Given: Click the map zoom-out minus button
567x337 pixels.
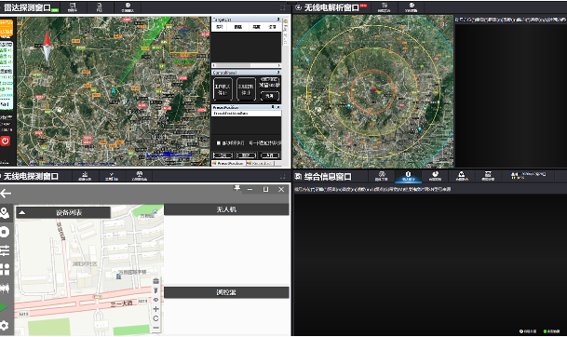Looking at the screenshot, I should tap(155, 328).
